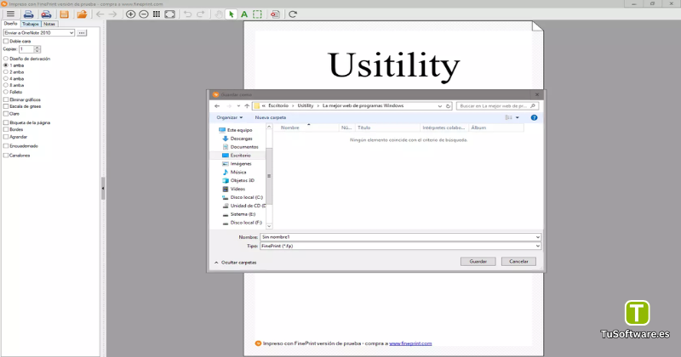
Task: Open the view options dropdown arrow
Action: point(518,117)
